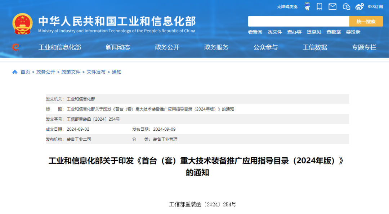
Task: Open the email icon at top right
Action: click(x=332, y=6)
